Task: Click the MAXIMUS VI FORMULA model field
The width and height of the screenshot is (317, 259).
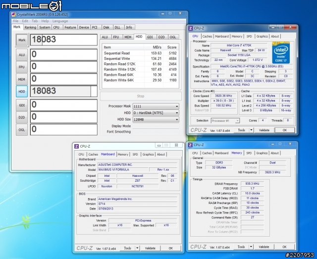Action: pos(123,170)
